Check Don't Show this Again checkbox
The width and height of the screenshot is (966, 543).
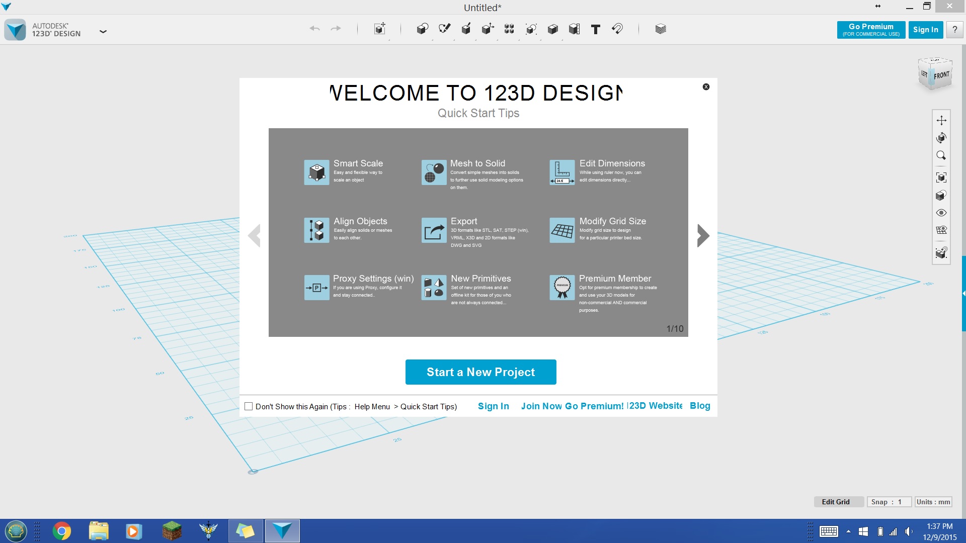[x=249, y=406]
